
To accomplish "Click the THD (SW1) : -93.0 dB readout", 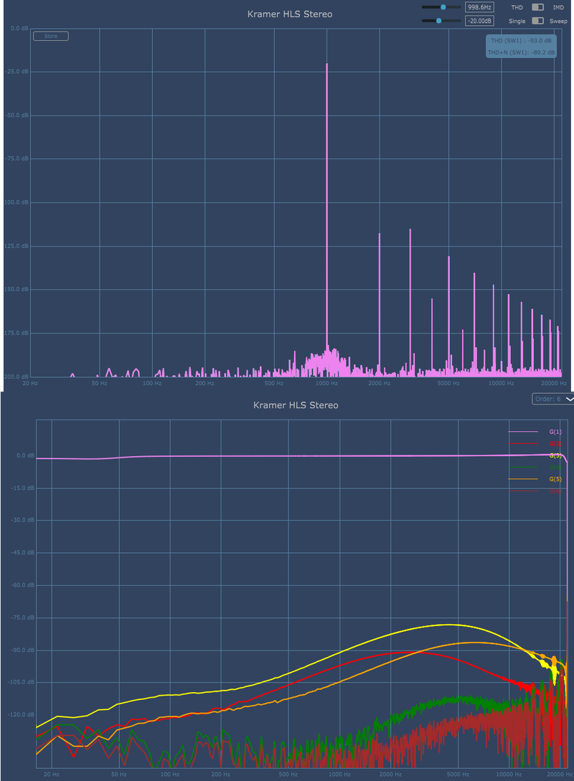I will tap(521, 41).
